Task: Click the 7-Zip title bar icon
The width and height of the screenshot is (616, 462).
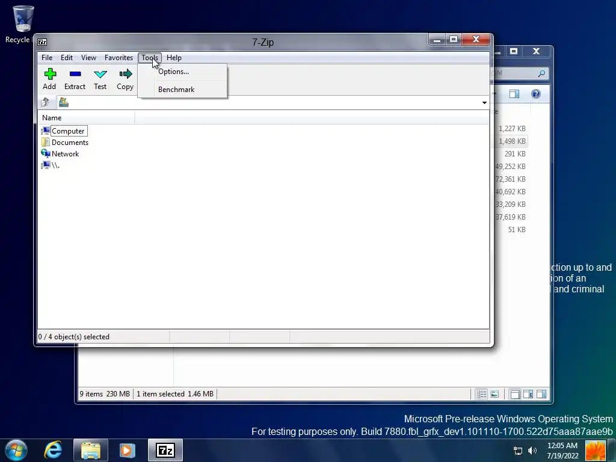Action: [x=43, y=42]
